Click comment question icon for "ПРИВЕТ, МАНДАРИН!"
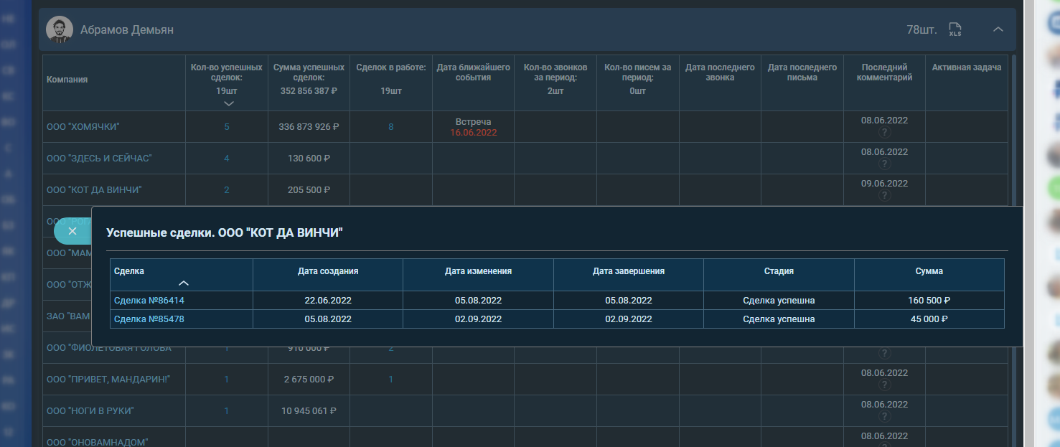Image resolution: width=1060 pixels, height=447 pixels. tap(884, 385)
